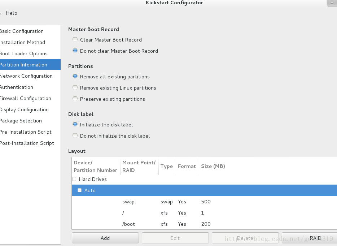Switch to Network Configuration section
This screenshot has height=246, width=337.
click(x=30, y=76)
